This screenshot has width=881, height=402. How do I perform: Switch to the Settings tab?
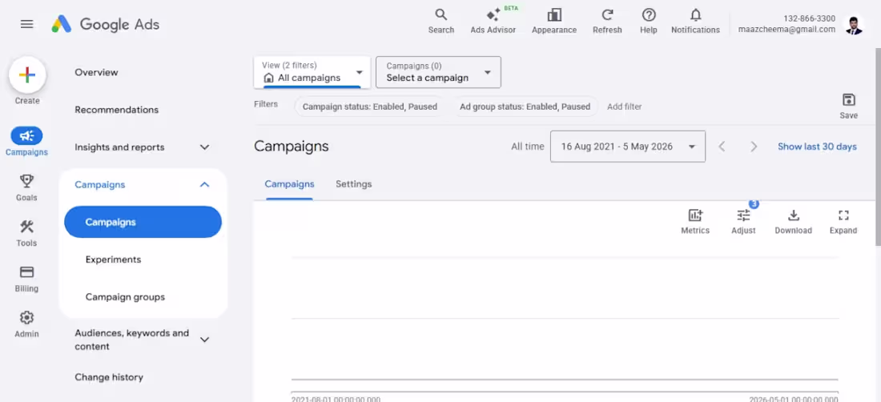pyautogui.click(x=353, y=184)
